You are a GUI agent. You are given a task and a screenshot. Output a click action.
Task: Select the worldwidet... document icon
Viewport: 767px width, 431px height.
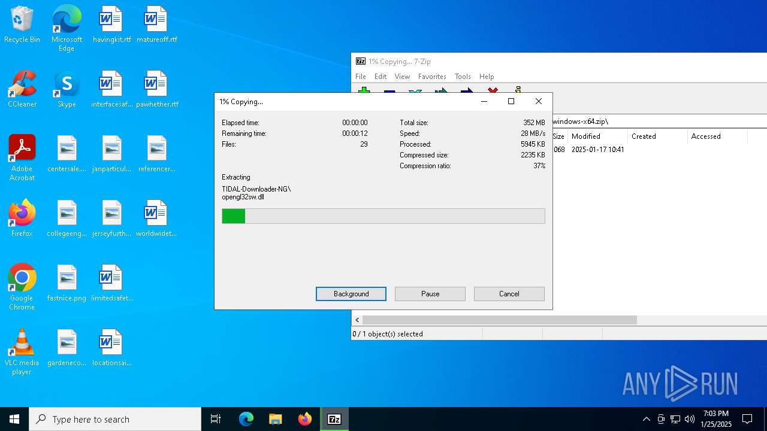[156, 218]
